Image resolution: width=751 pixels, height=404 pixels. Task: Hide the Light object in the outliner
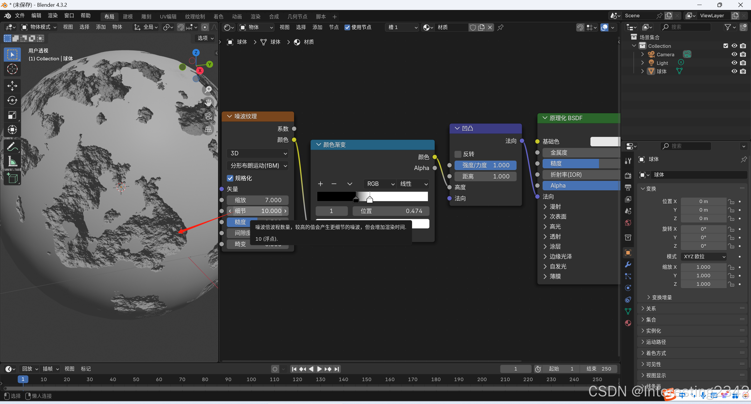734,63
